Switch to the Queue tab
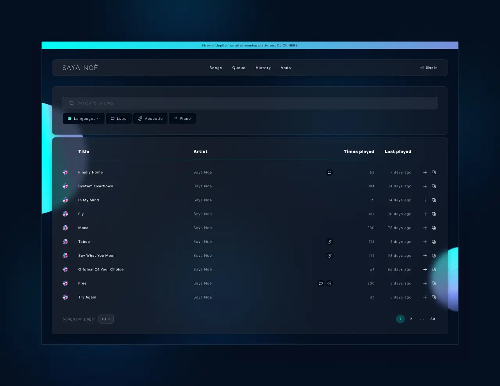This screenshot has width=500, height=386. point(239,68)
